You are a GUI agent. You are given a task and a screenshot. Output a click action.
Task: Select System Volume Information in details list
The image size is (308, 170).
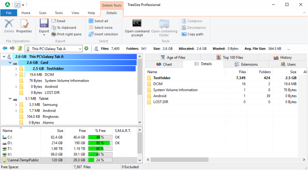221,90
